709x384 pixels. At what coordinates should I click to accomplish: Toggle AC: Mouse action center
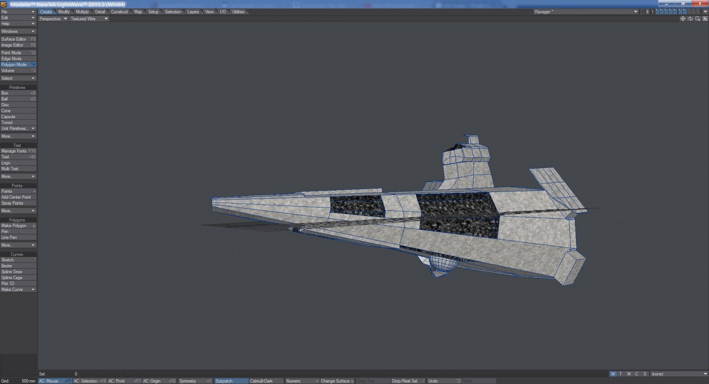click(x=55, y=381)
